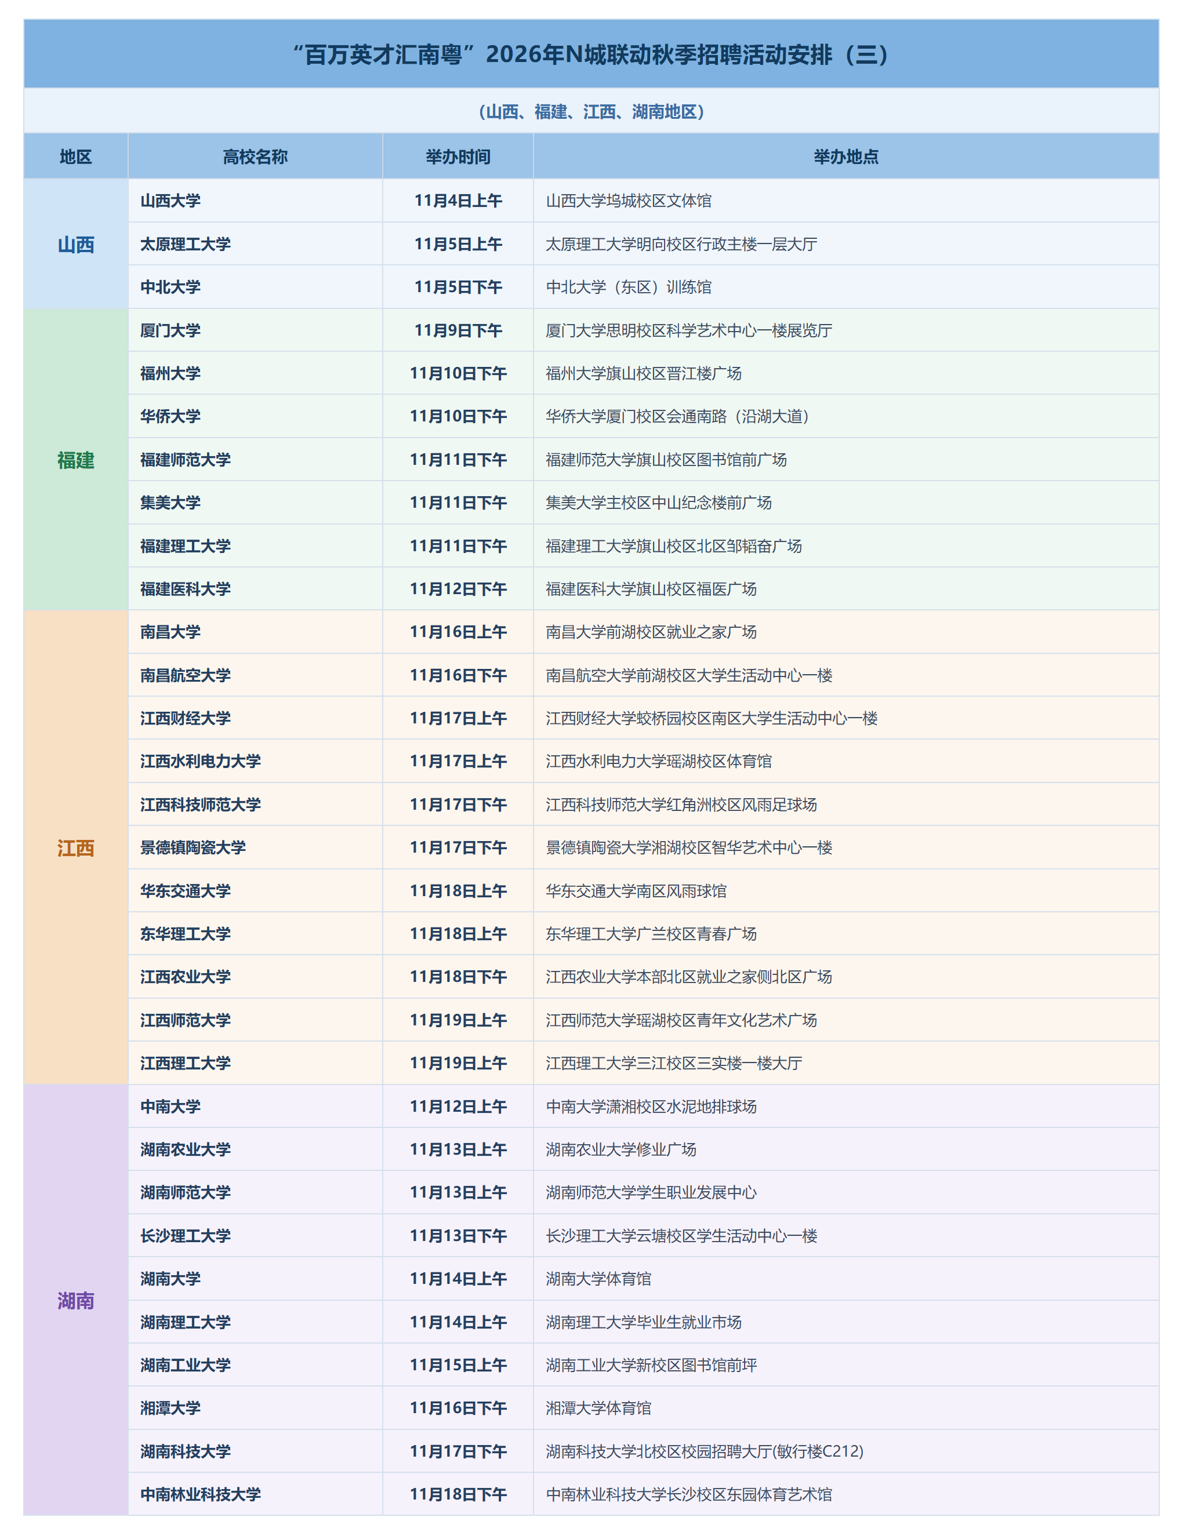Click the 高校名称 column header
The image size is (1183, 1532).
[255, 157]
